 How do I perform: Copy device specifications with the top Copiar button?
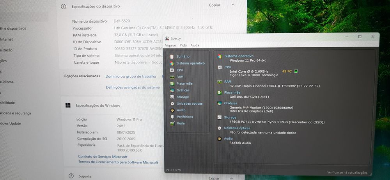click(214, 5)
